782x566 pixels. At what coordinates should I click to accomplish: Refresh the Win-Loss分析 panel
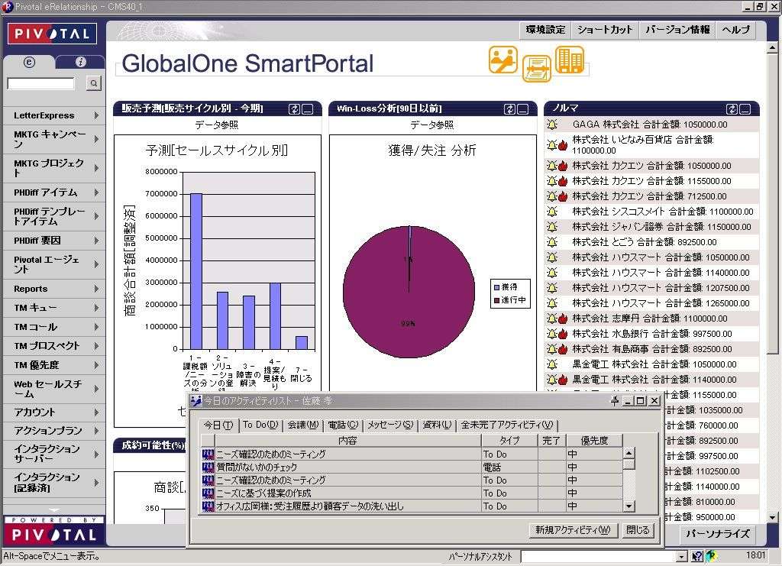pos(509,108)
